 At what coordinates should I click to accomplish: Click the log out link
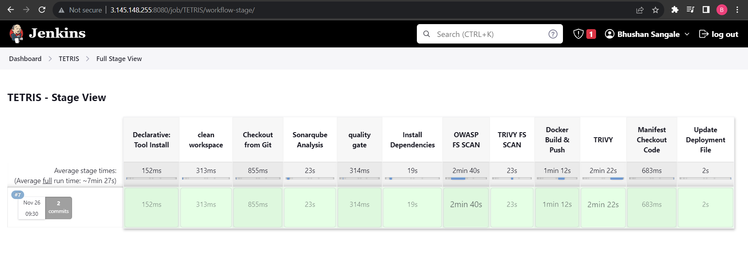719,34
